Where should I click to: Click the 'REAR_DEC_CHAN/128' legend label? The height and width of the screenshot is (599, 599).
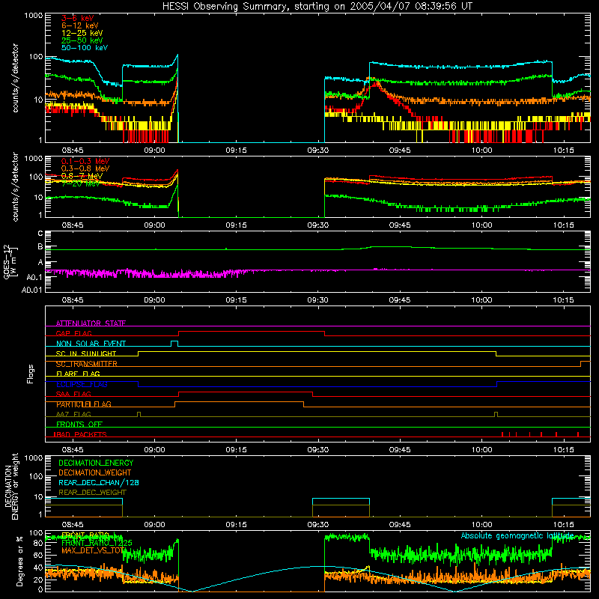pyautogui.click(x=99, y=482)
